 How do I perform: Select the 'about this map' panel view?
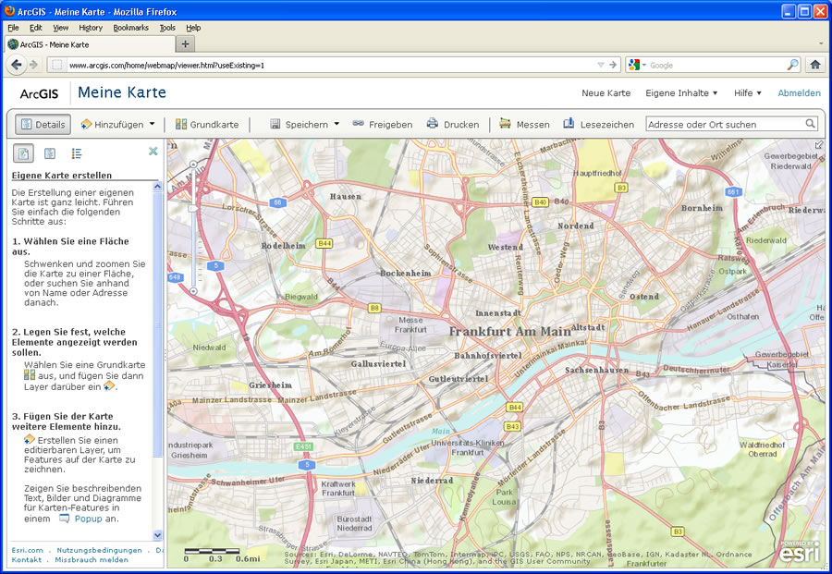pos(24,153)
